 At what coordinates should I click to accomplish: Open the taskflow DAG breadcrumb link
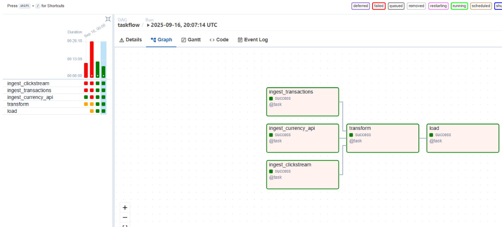(129, 25)
